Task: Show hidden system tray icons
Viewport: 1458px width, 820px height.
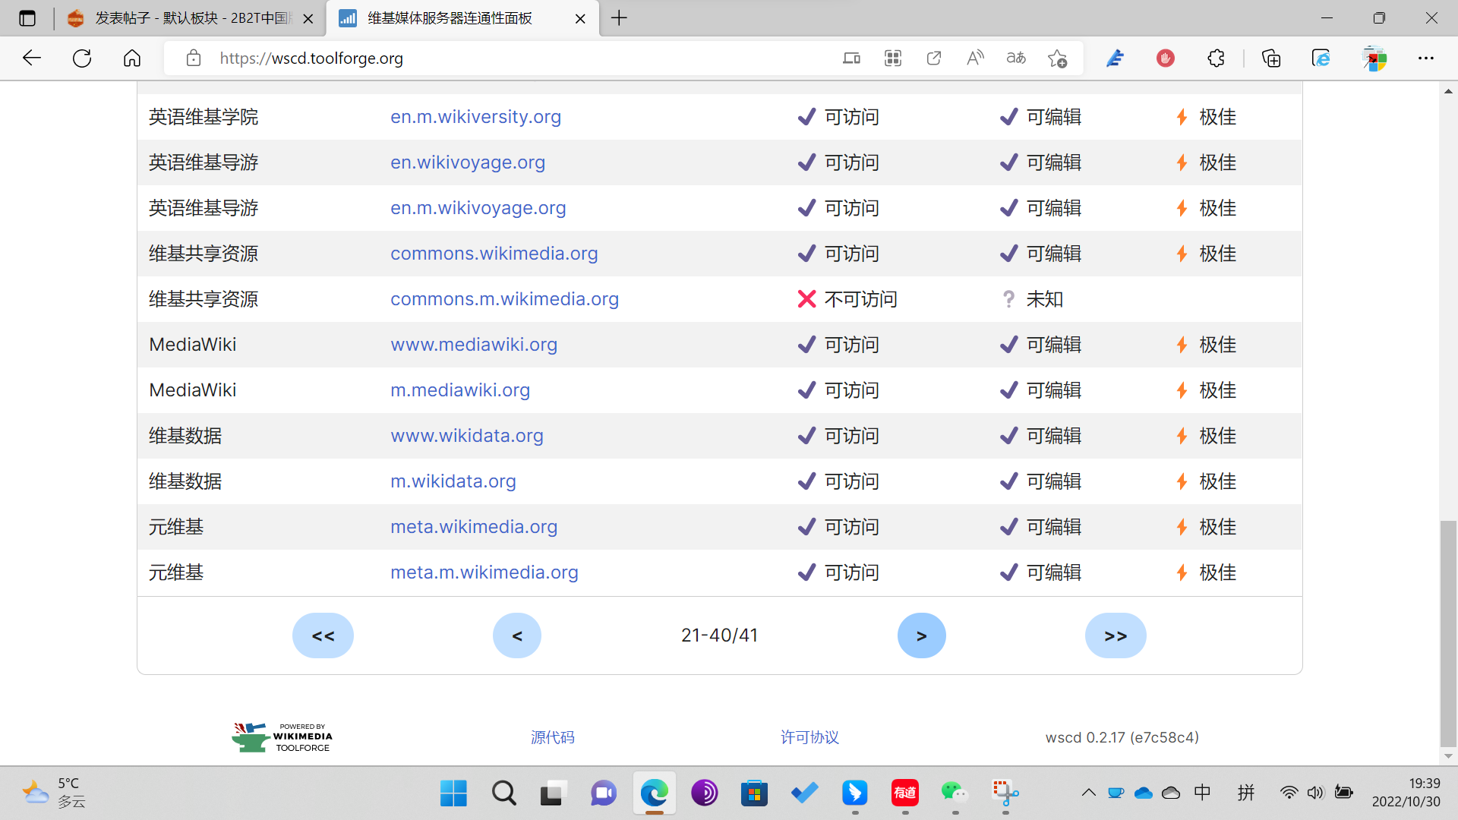Action: (x=1088, y=793)
